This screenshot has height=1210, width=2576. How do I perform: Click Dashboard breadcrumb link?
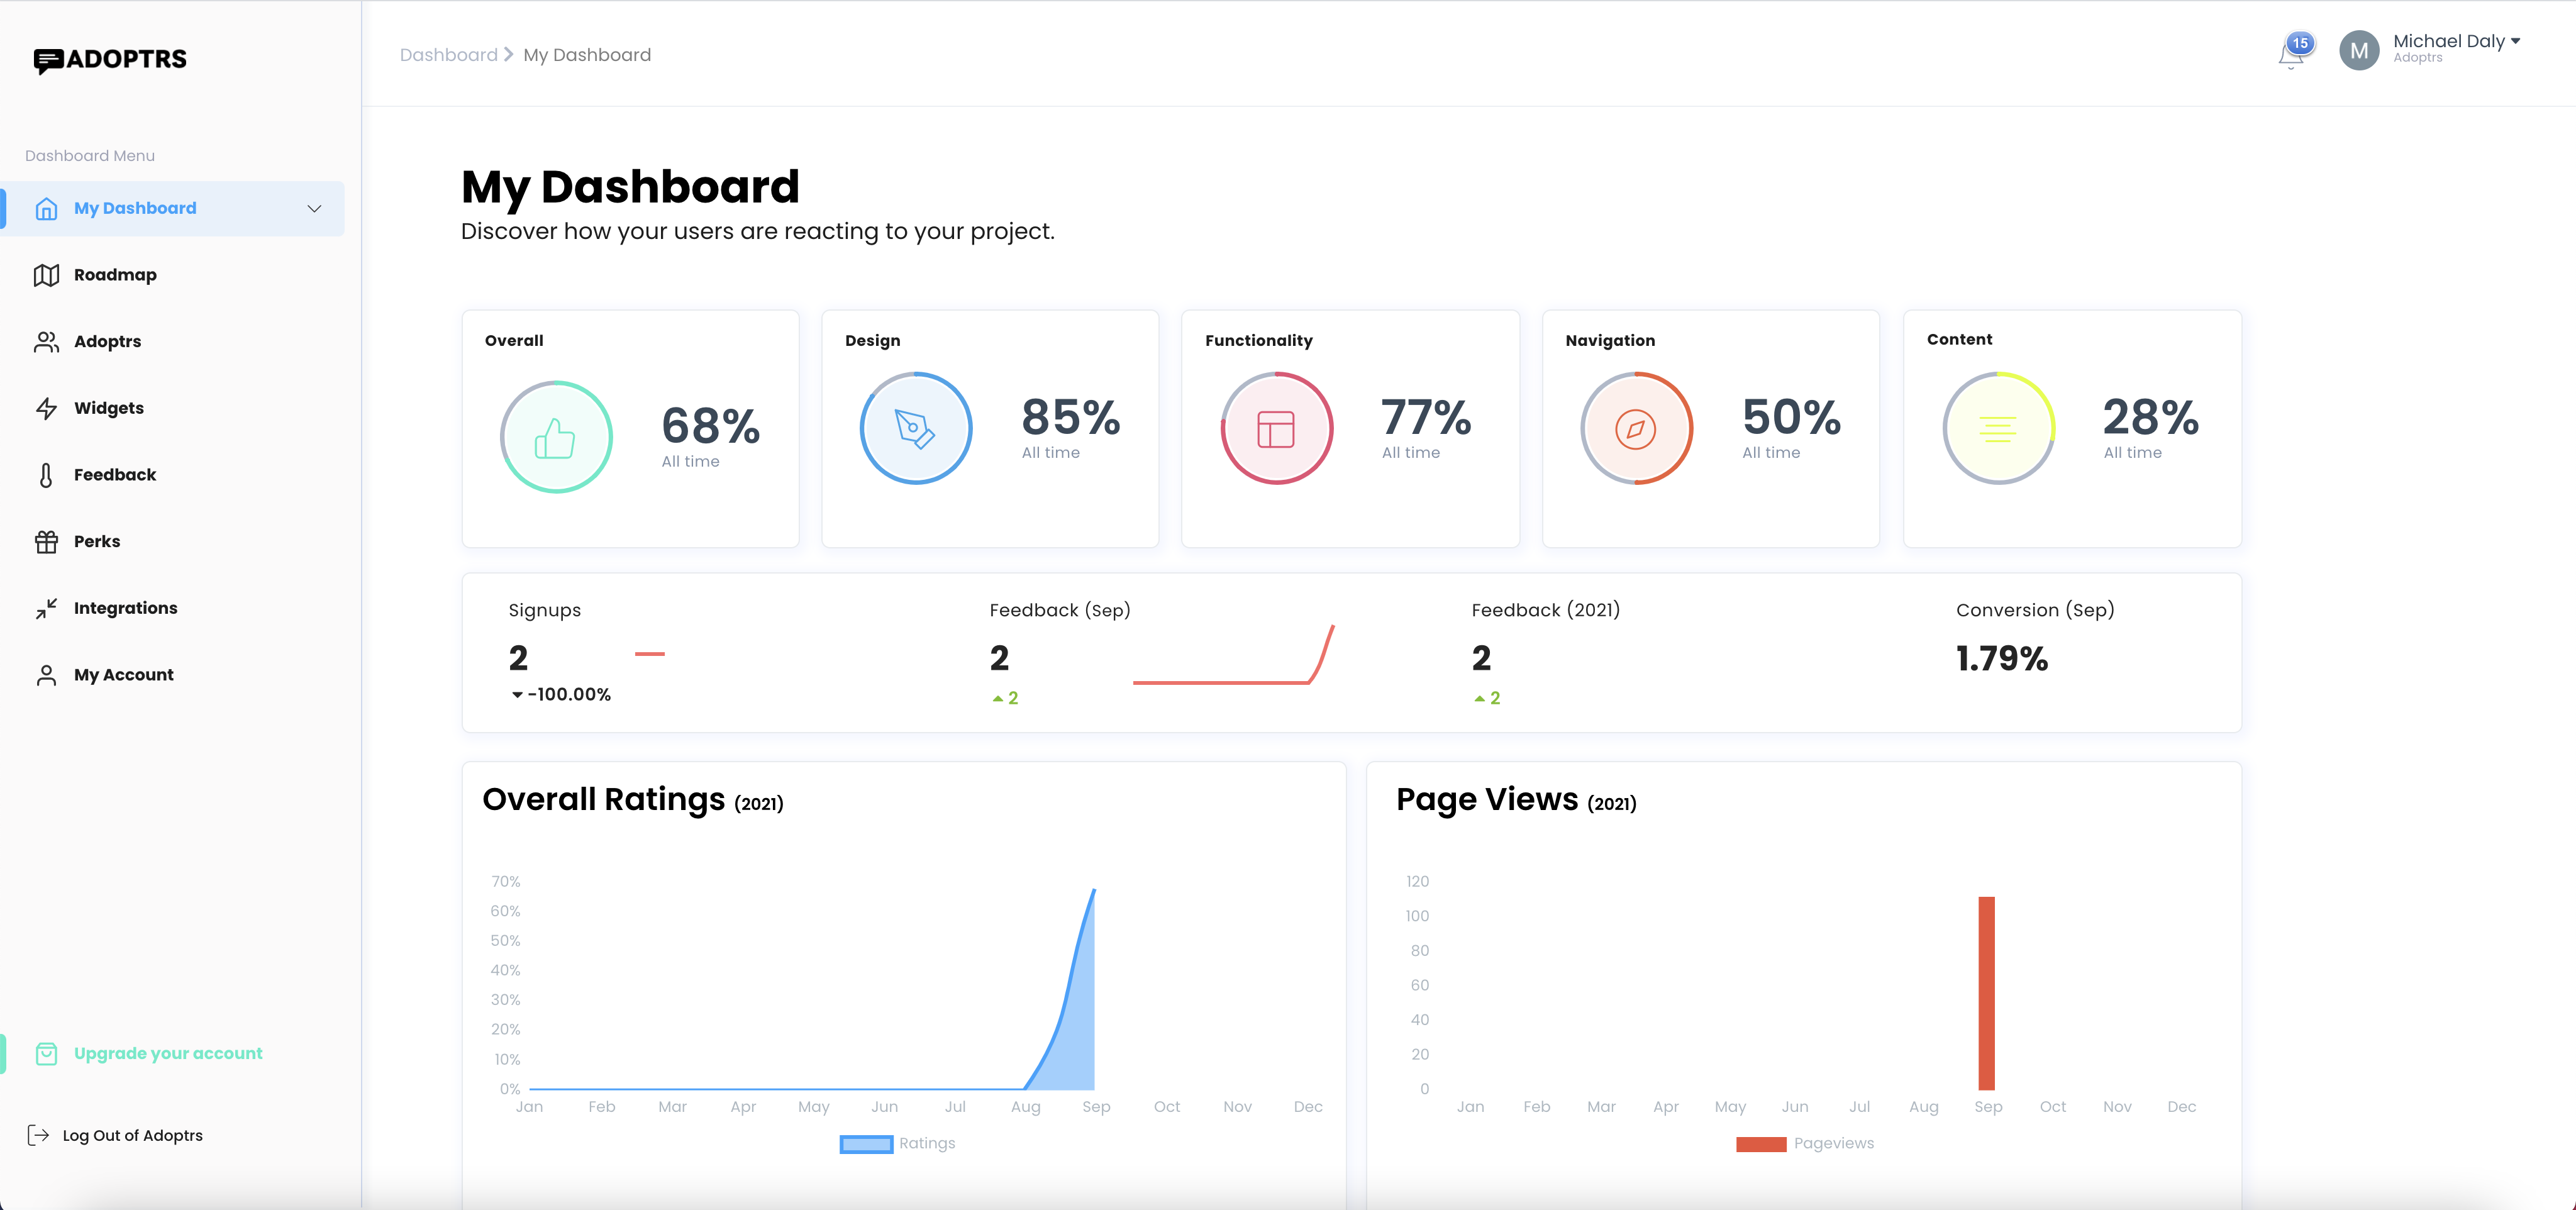(448, 55)
